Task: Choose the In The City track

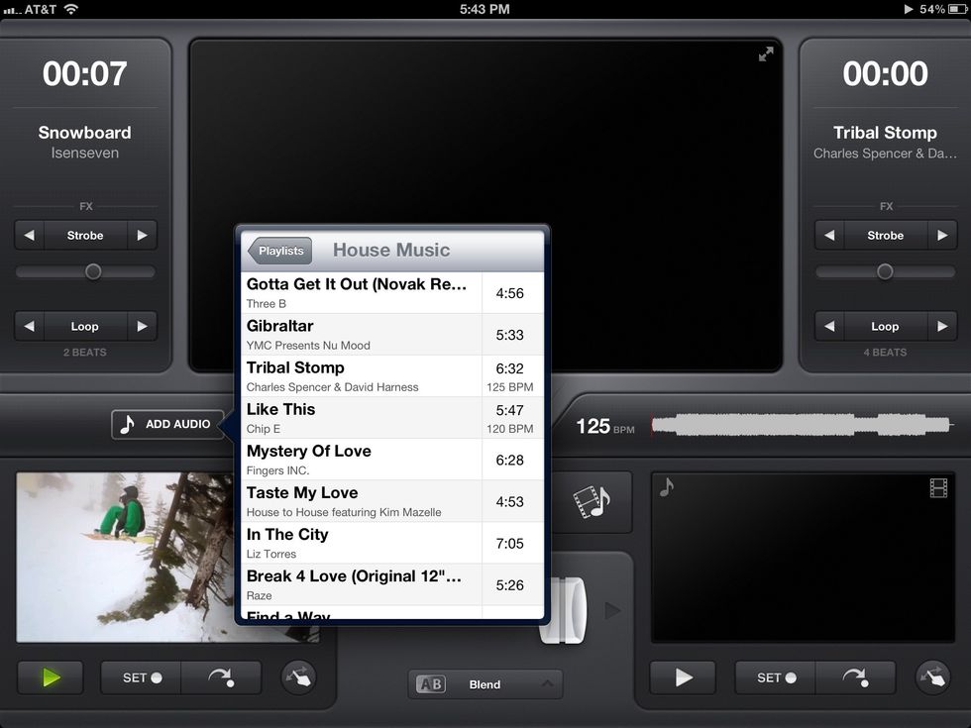Action: click(x=392, y=543)
